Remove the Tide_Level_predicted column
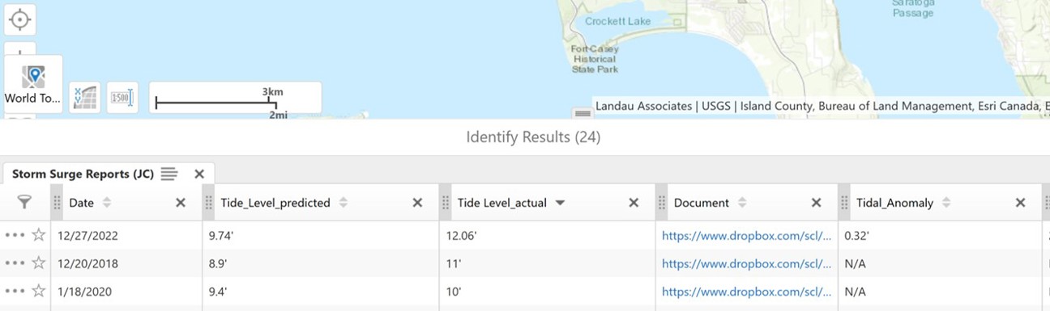Screen dimensions: 1050x311 pyautogui.click(x=417, y=203)
